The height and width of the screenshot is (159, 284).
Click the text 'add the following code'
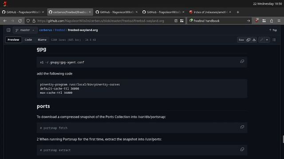55,74
